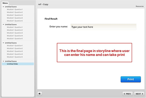Advance with the NEXT button
Screen dimensions: 146x98
tap(139, 94)
